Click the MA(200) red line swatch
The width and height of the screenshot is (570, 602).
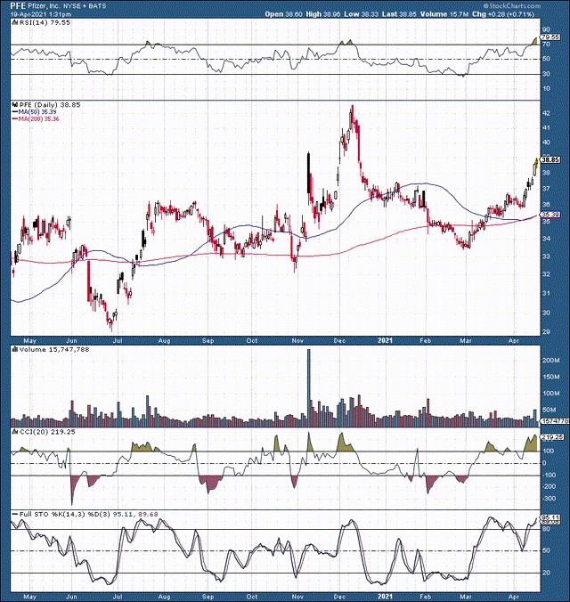click(14, 119)
